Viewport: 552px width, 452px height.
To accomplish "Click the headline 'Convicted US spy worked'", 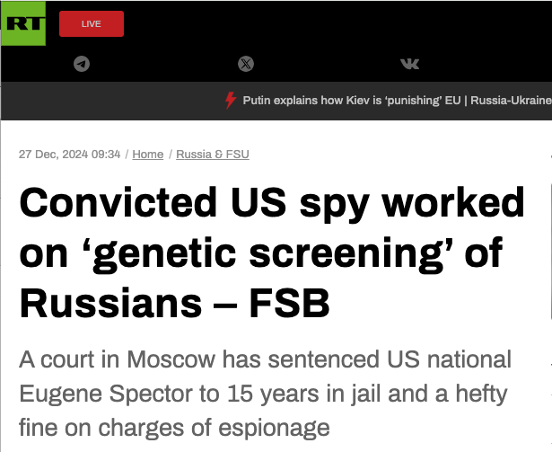I will (x=272, y=203).
